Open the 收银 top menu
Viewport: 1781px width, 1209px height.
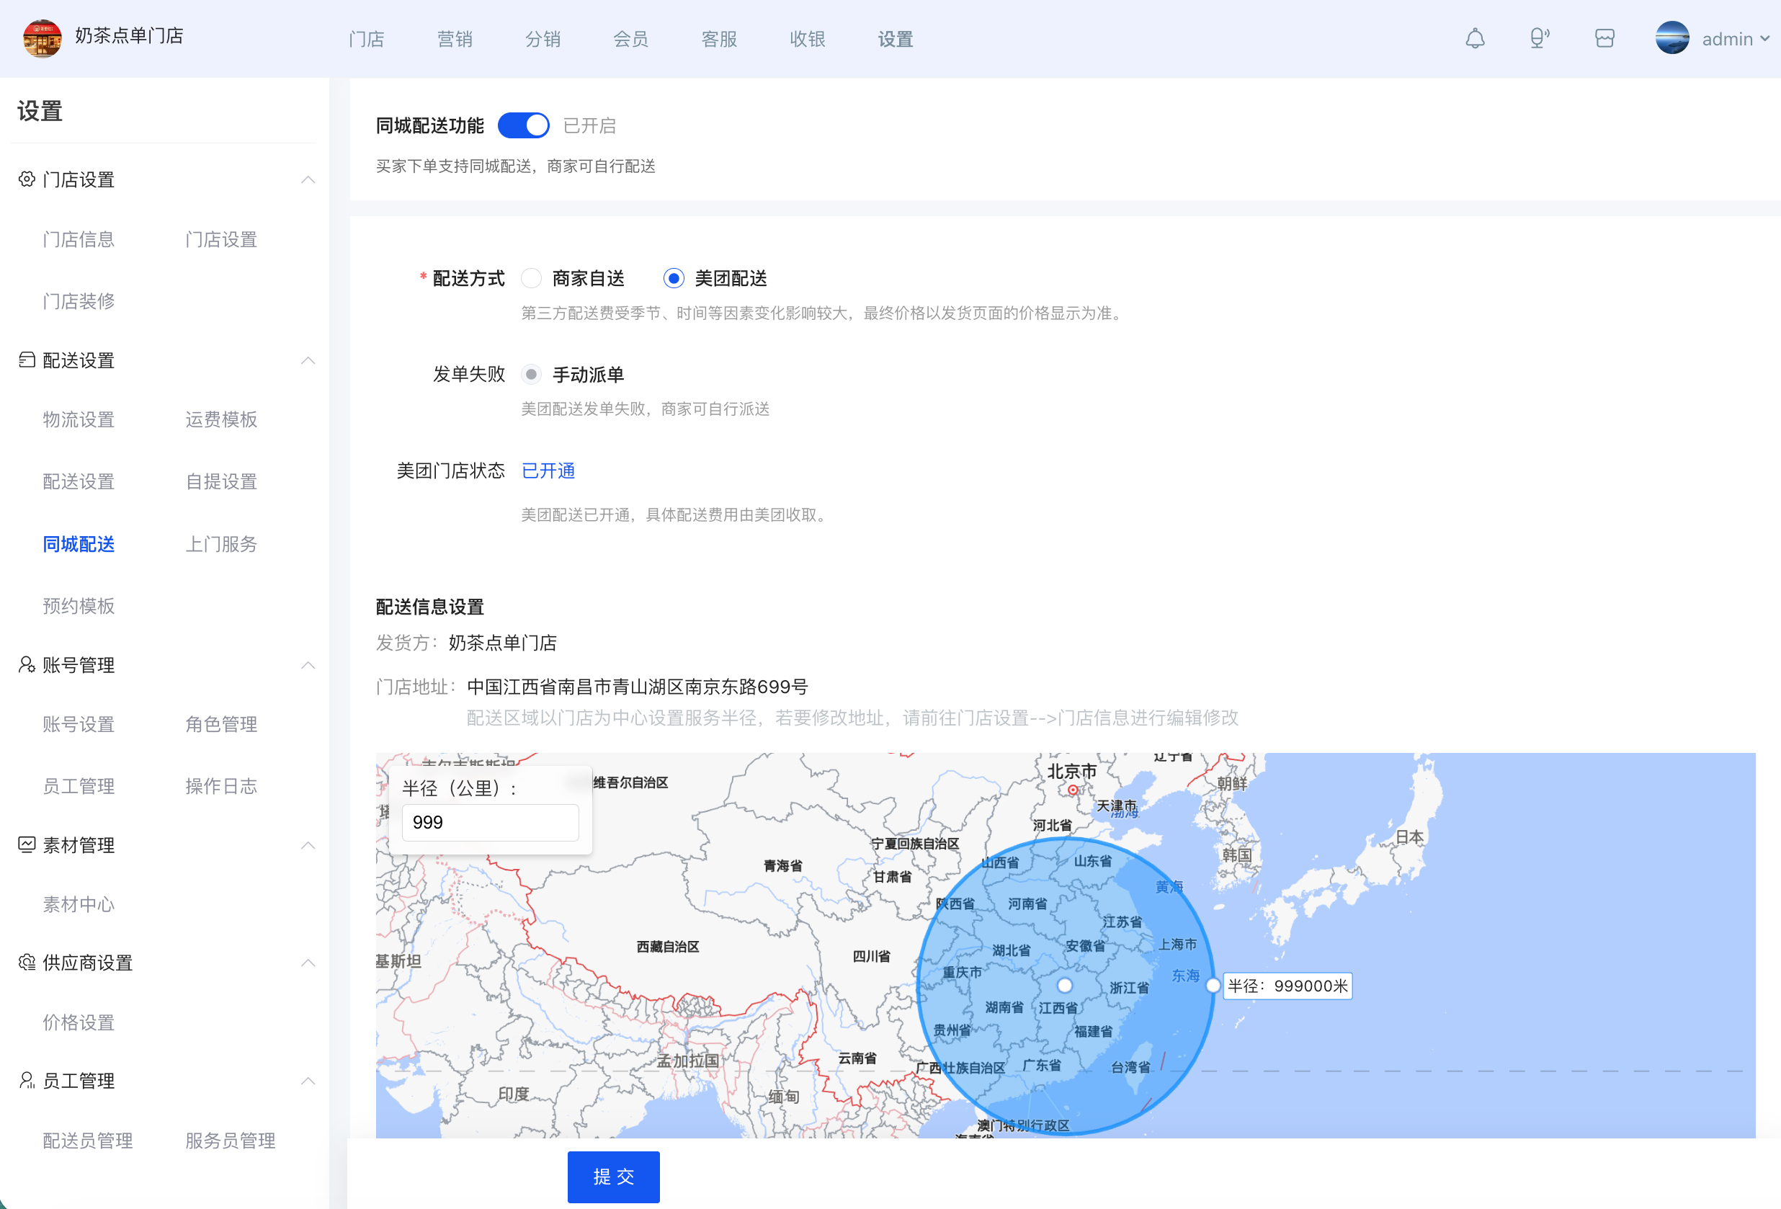808,39
